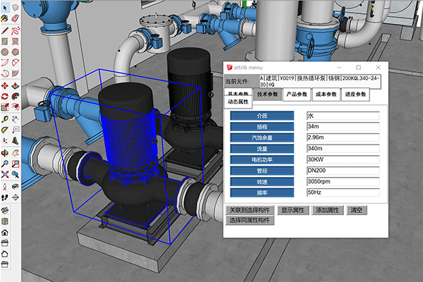Click the 3050rpm value field
This screenshot has width=423, height=282.
pyautogui.click(x=343, y=182)
